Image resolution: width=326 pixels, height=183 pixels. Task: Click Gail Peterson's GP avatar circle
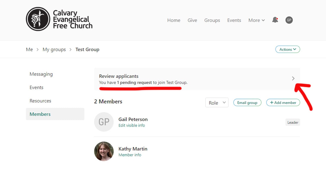[104, 122]
